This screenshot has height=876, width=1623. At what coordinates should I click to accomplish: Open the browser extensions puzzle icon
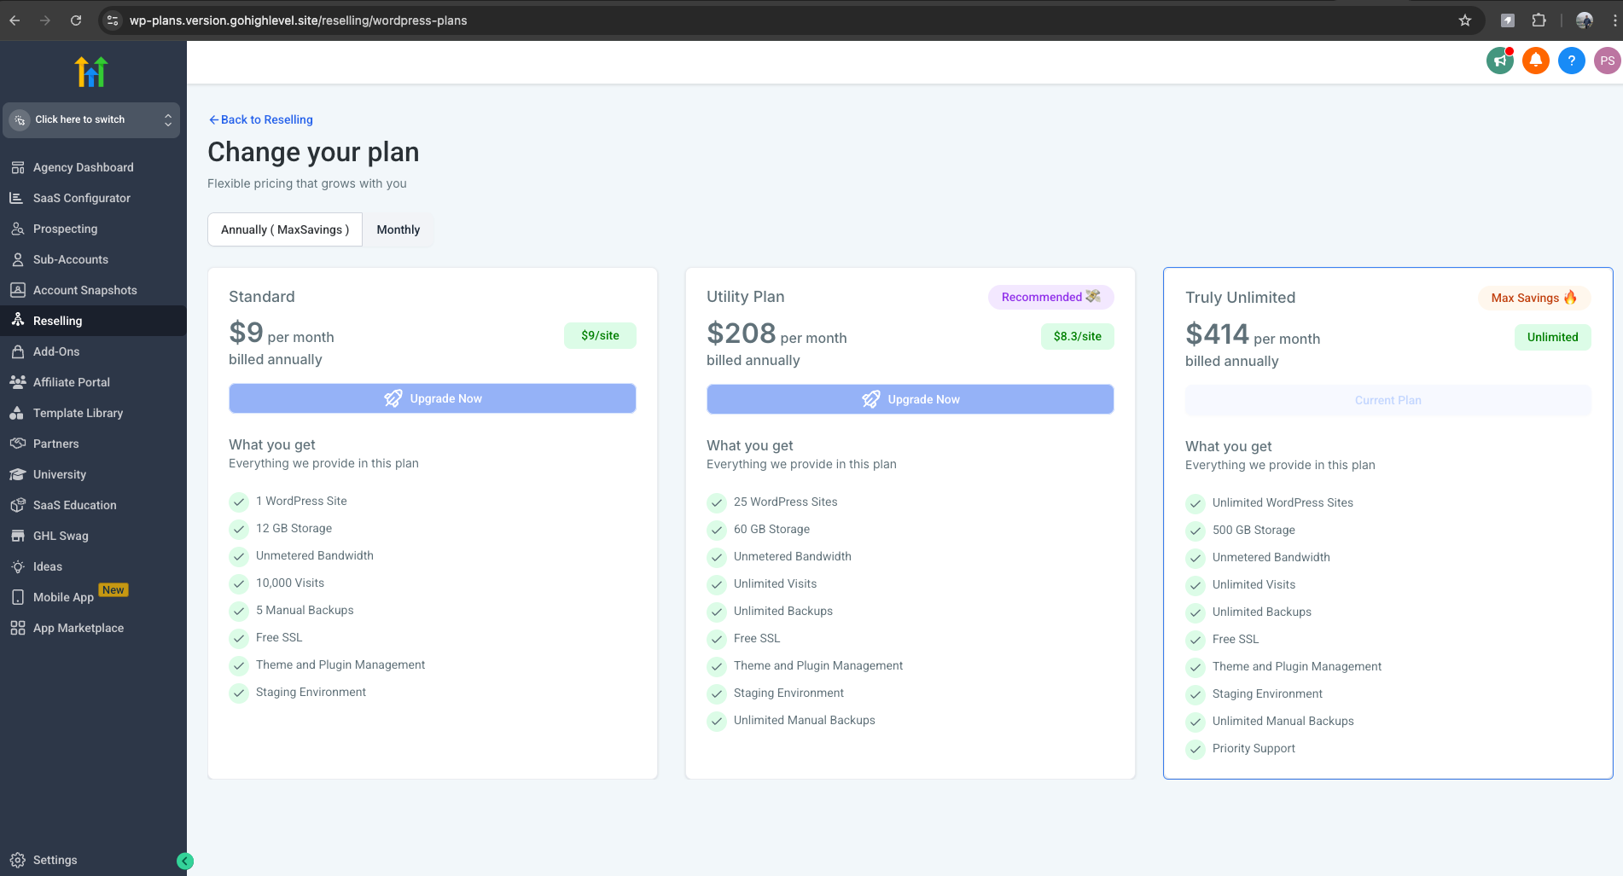coord(1539,20)
